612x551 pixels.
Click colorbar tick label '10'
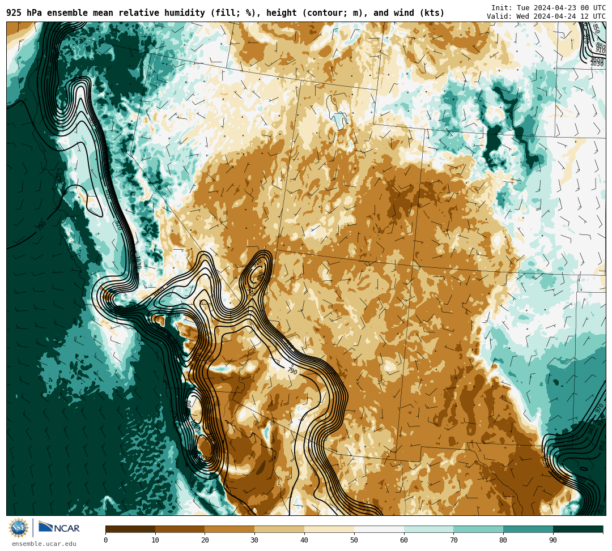tap(155, 540)
